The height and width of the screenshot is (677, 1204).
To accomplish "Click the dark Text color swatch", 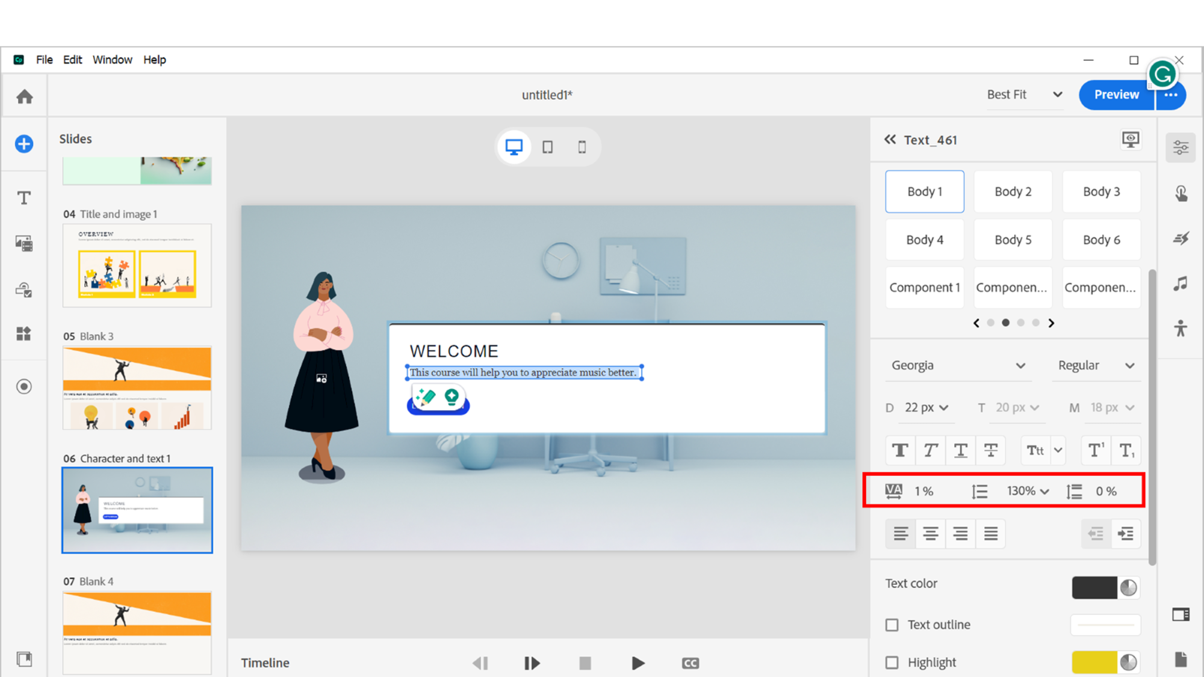I will [x=1094, y=587].
